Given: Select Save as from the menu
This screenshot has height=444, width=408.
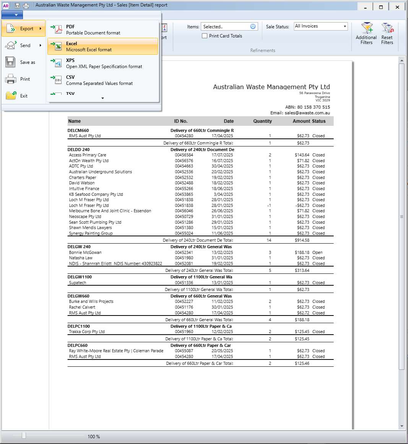Looking at the screenshot, I should (23, 62).
